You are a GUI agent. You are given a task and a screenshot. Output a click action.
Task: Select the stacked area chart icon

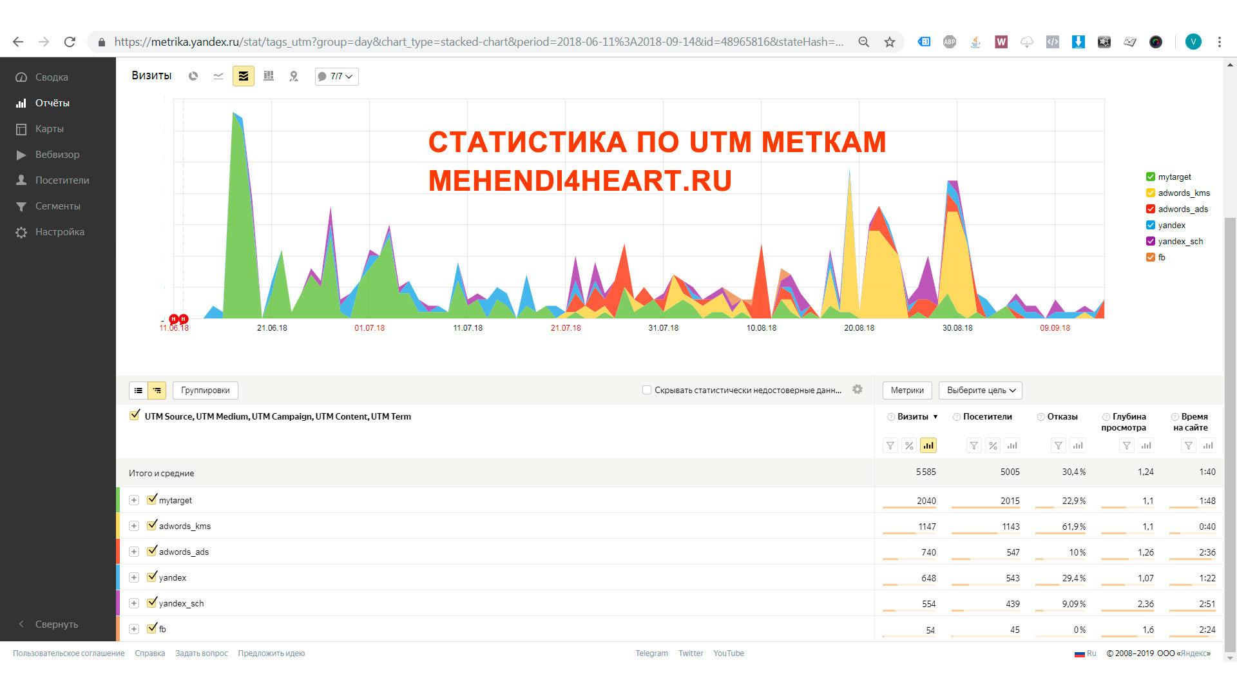[x=243, y=76]
